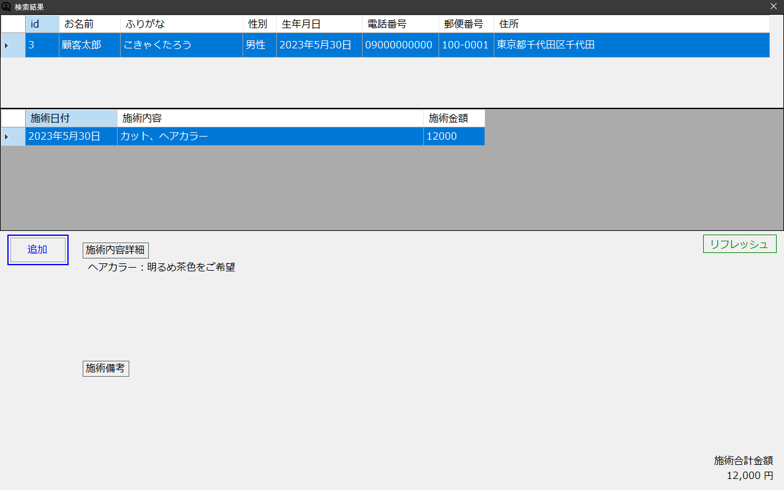Select the 顧客太郎 name cell
The image size is (784, 490).
pos(89,45)
